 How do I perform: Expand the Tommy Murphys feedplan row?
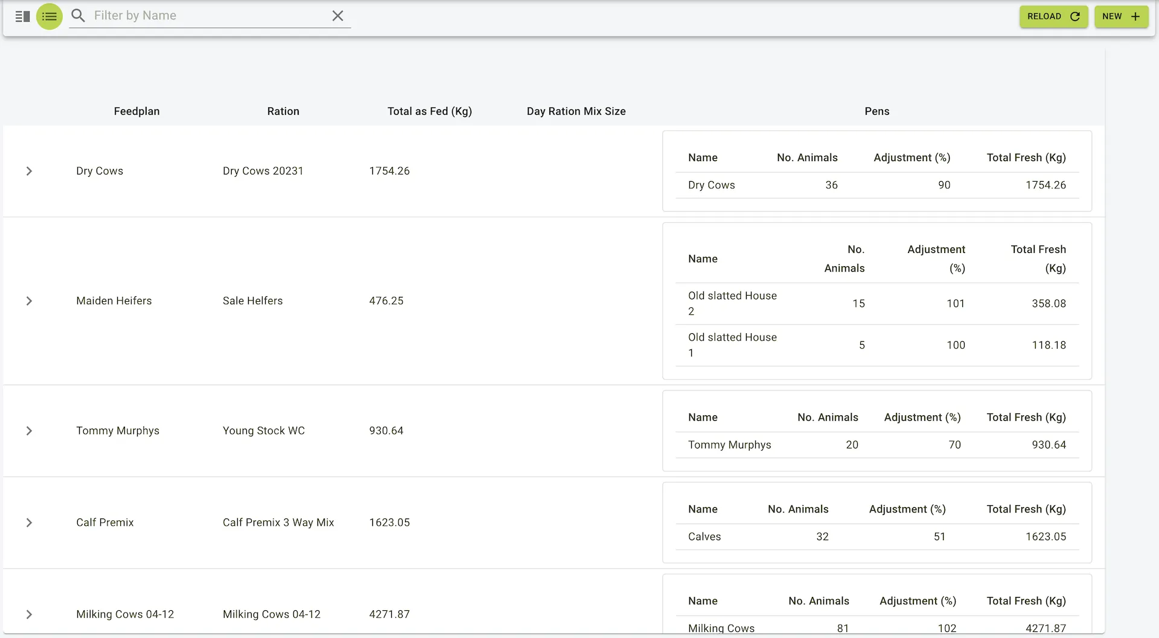[29, 431]
